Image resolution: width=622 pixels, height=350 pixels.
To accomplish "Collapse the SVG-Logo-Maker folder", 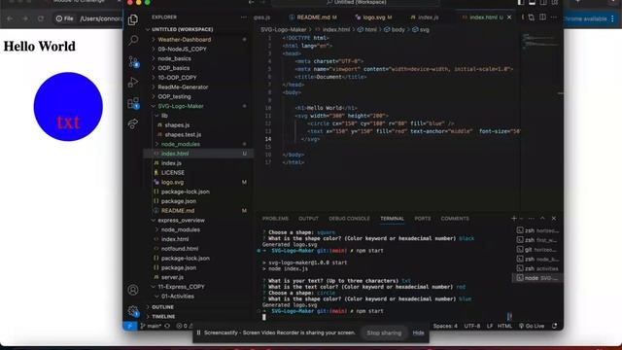I will (x=181, y=106).
